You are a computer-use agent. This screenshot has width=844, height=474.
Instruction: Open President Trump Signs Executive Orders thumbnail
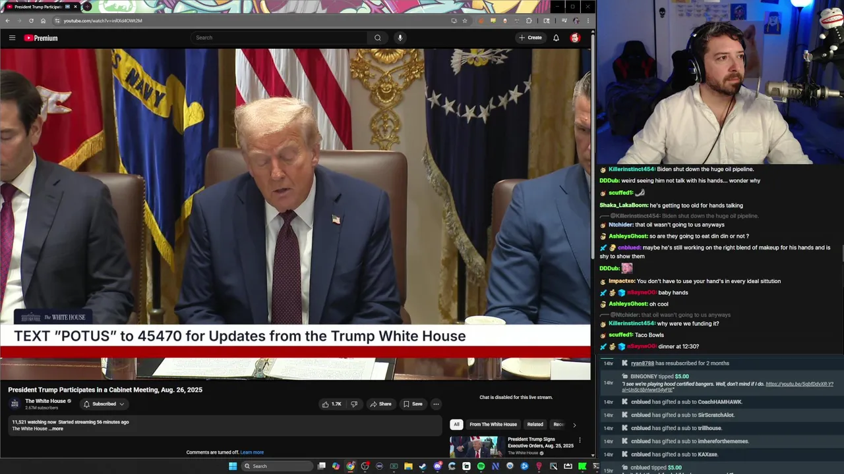click(x=477, y=446)
